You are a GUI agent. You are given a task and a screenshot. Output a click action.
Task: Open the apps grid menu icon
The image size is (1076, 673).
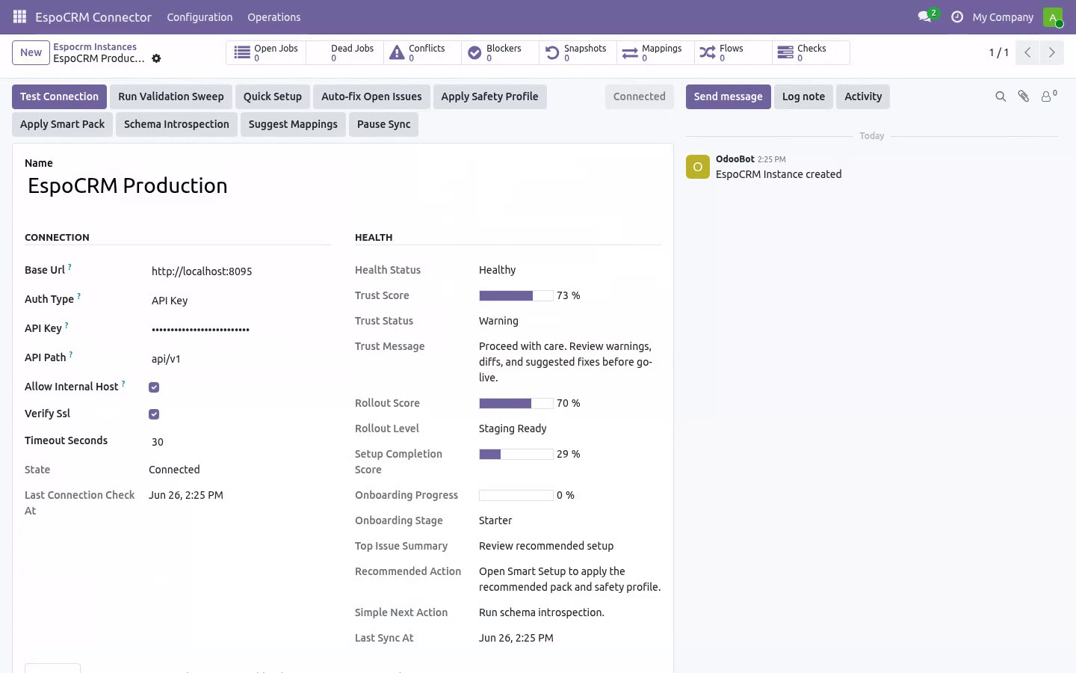tap(19, 16)
